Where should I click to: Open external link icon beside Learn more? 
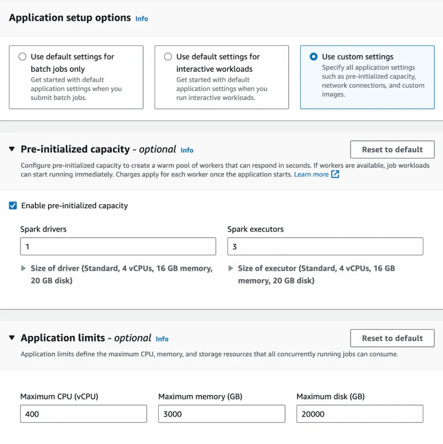pos(335,174)
